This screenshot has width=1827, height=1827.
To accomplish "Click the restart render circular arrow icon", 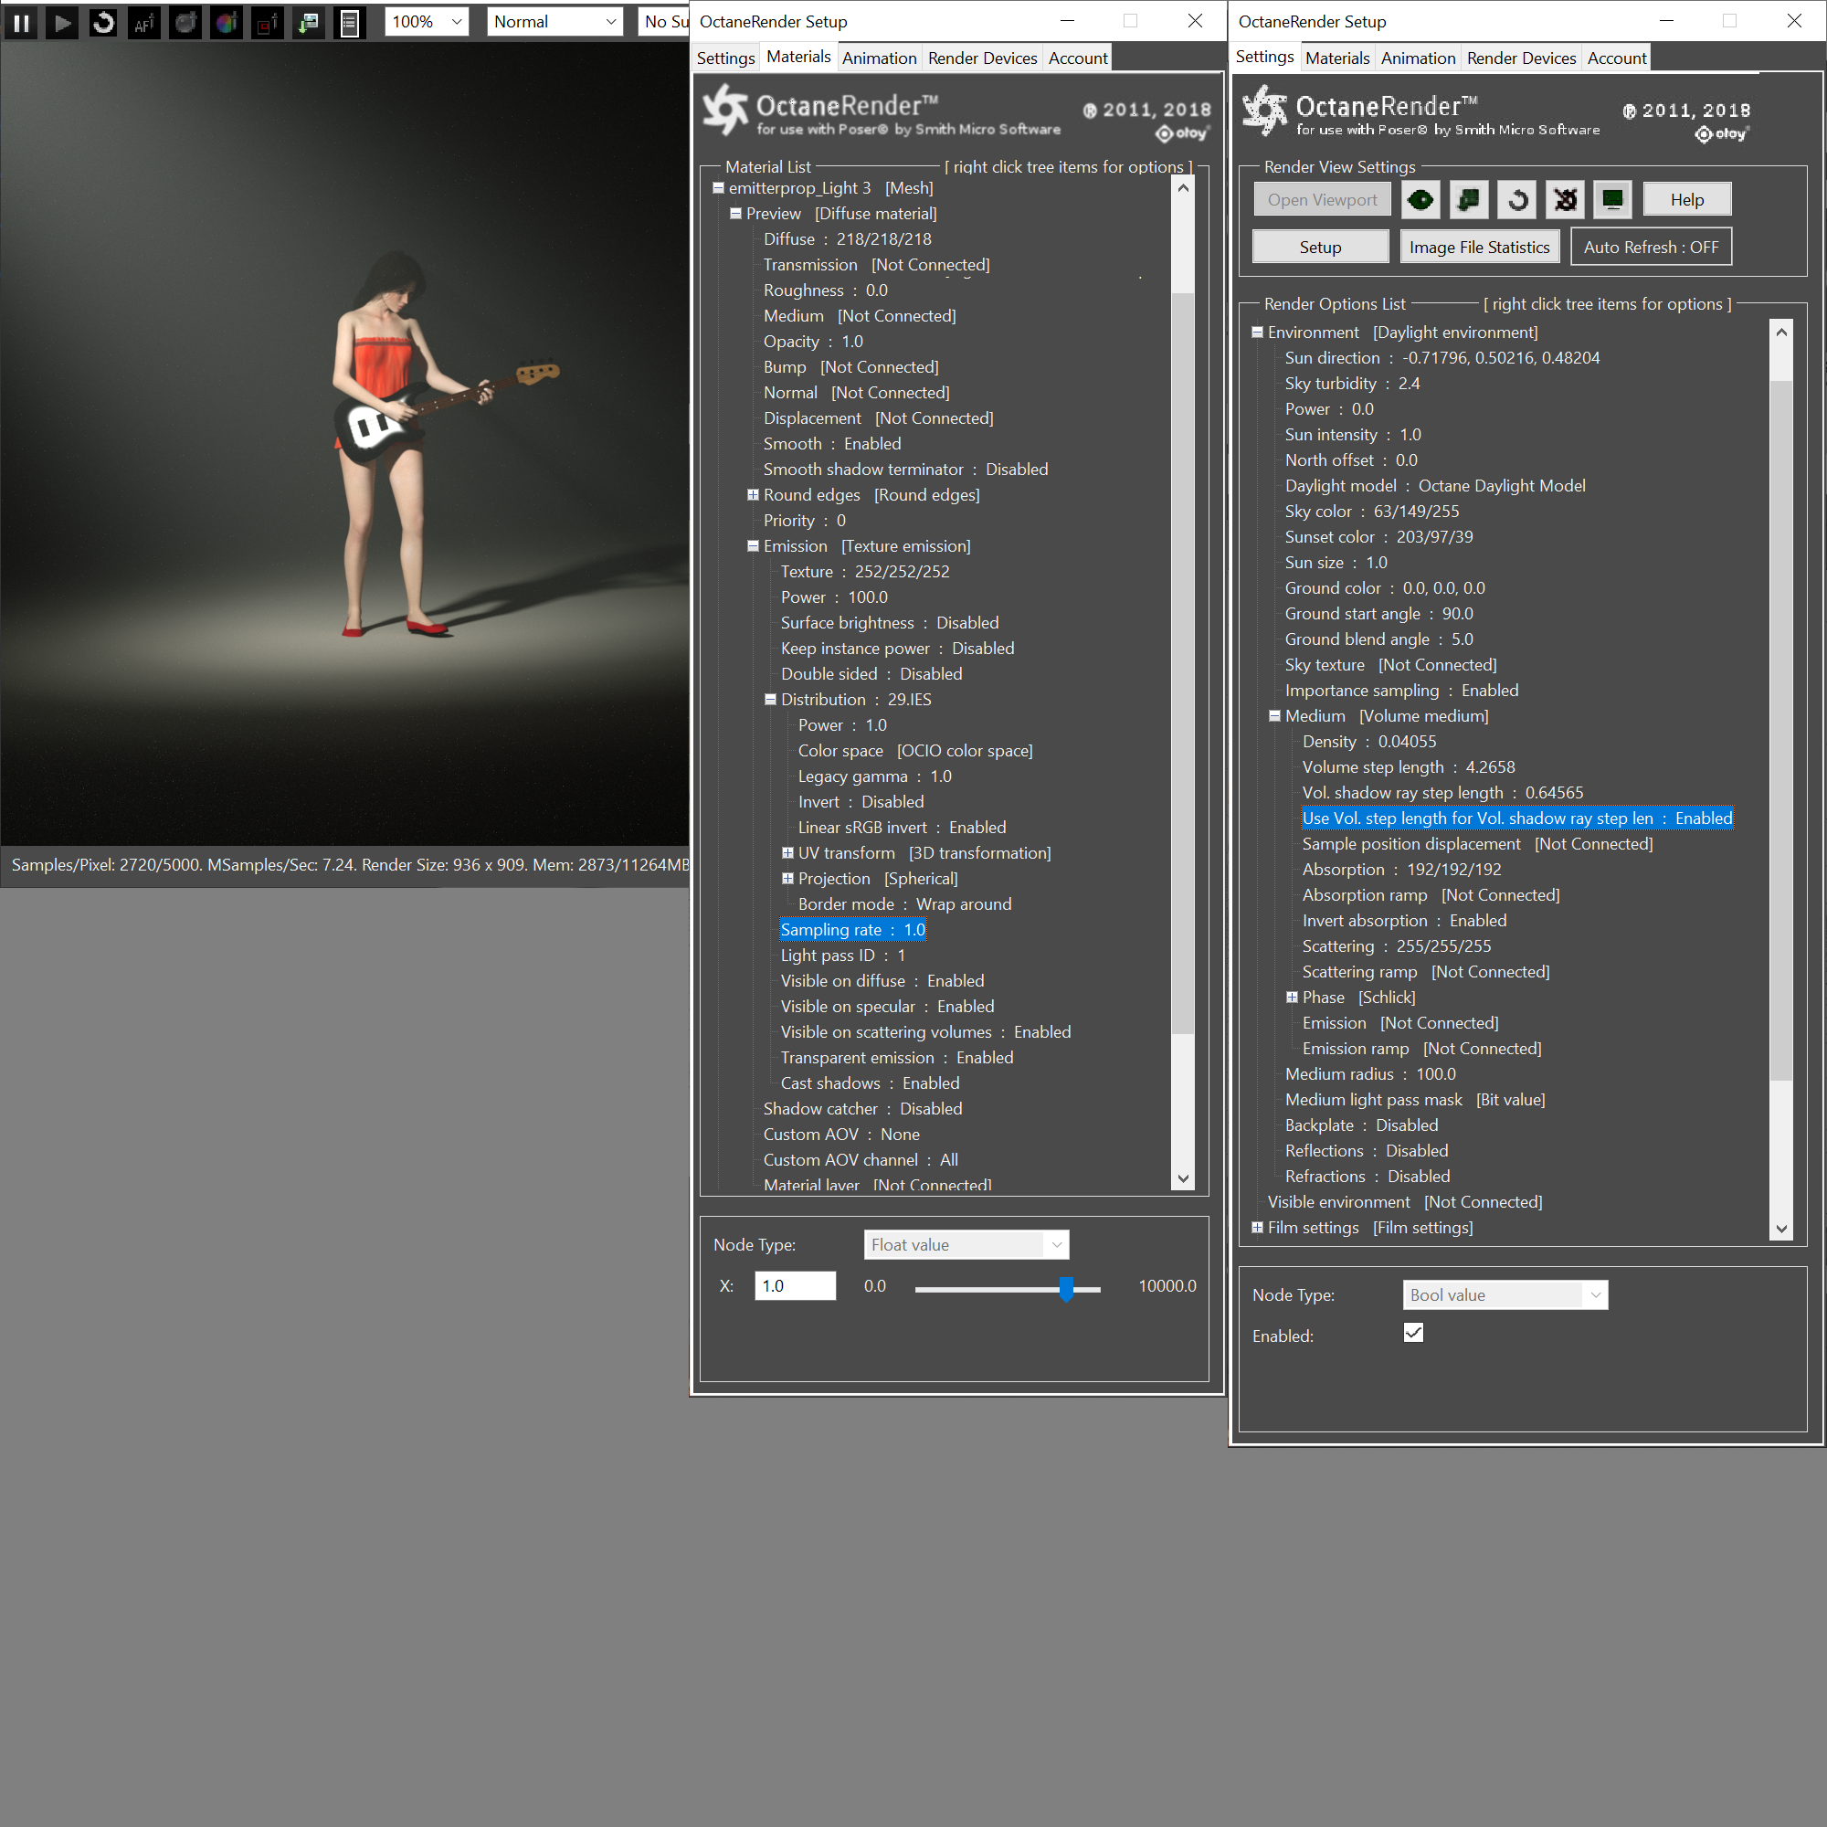I will [103, 22].
